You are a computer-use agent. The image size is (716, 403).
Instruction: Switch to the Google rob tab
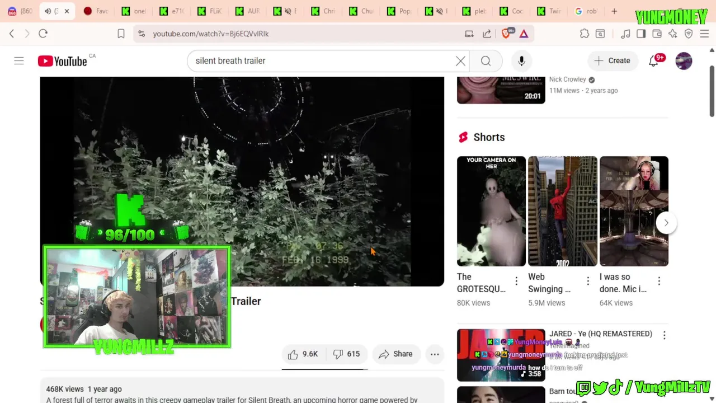(587, 11)
